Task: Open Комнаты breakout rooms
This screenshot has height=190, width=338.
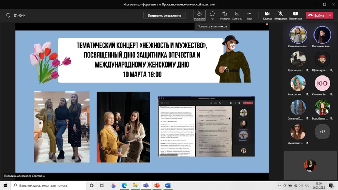Action: pos(237,15)
